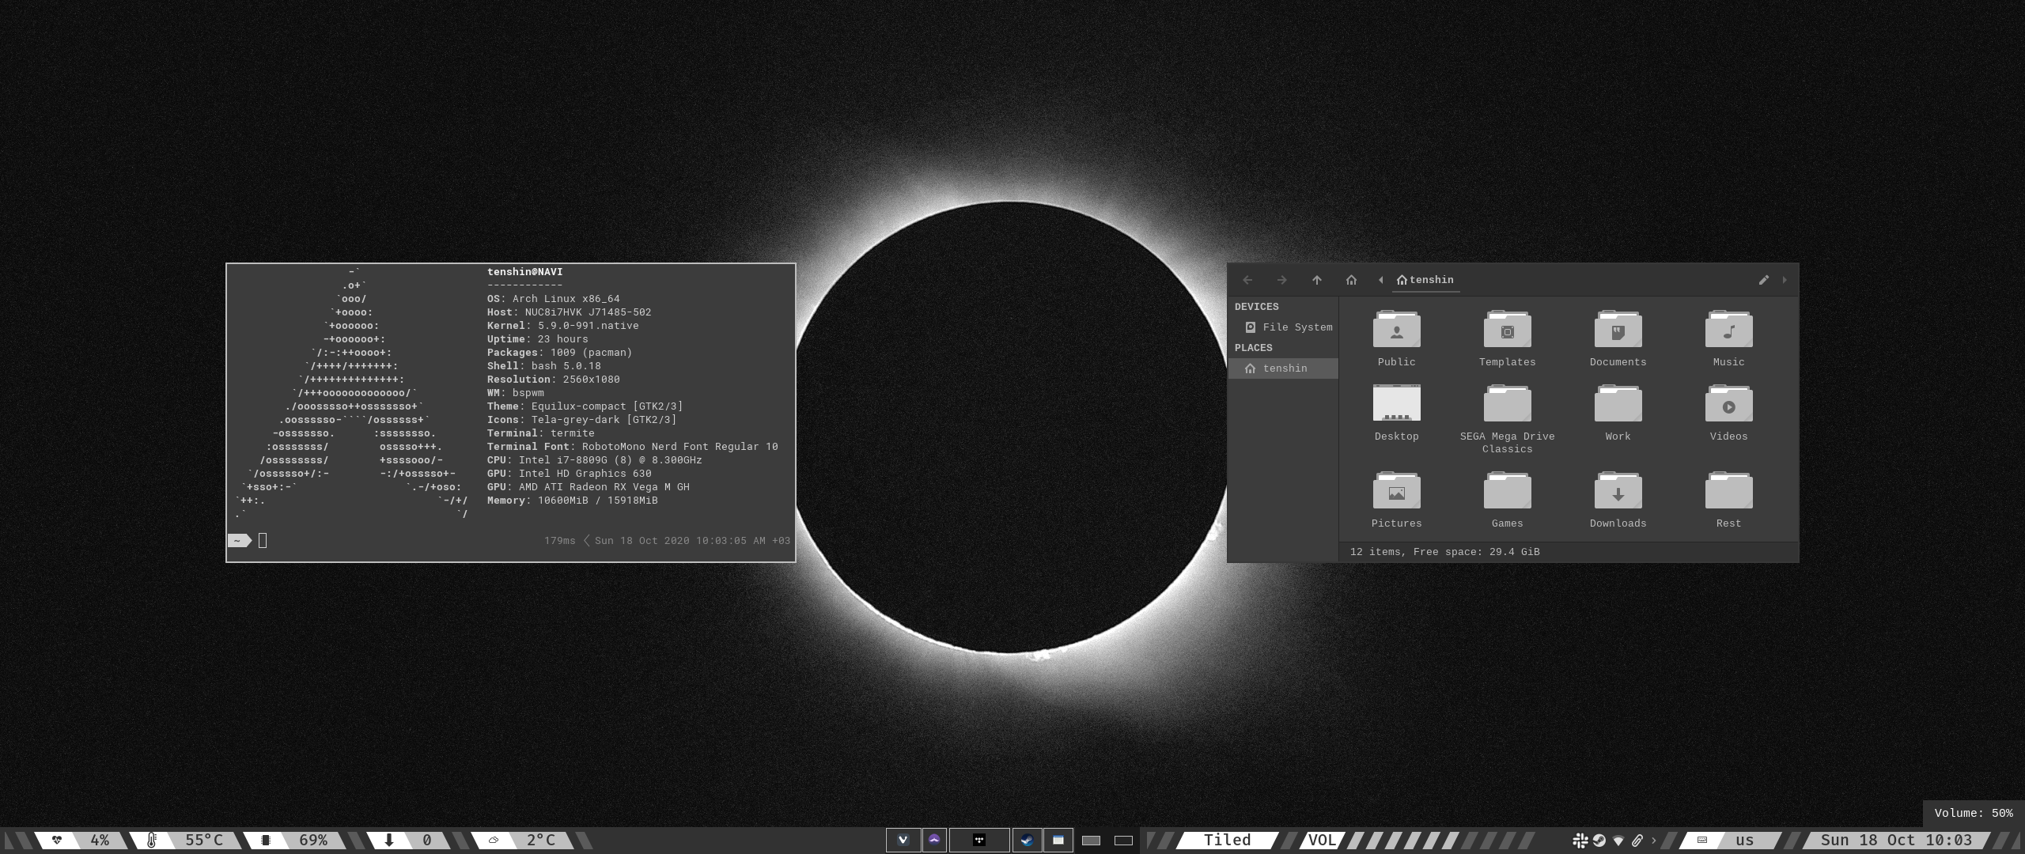Open the Music folder
The width and height of the screenshot is (2025, 854).
pyautogui.click(x=1728, y=338)
